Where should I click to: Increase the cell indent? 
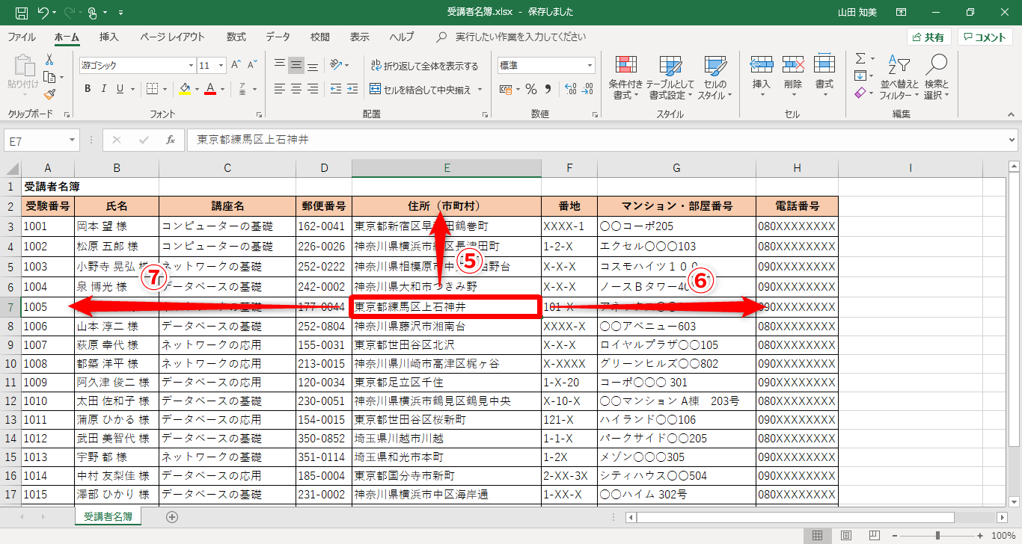pyautogui.click(x=353, y=90)
